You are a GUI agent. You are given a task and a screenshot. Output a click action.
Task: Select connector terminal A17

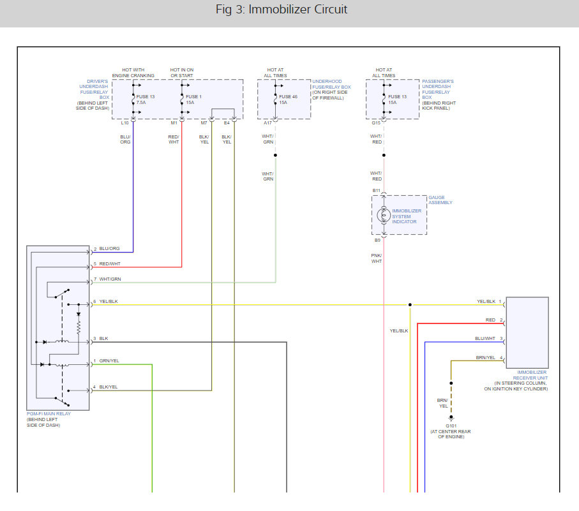tap(268, 122)
